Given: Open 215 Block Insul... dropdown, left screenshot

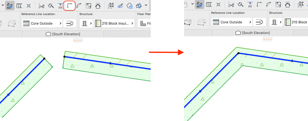Looking at the screenshot, I should pos(114,23).
